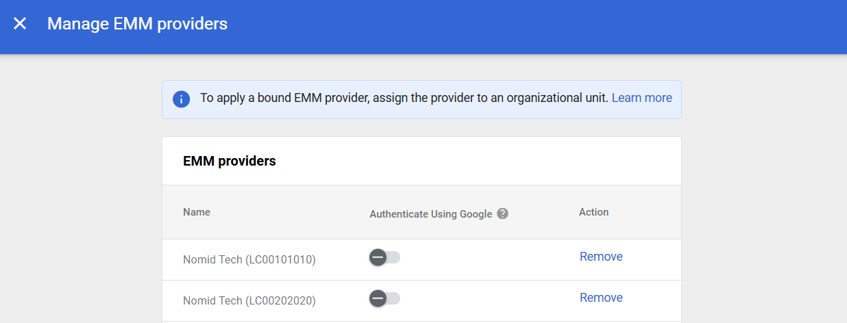847x323 pixels.
Task: Remove the Nomid Tech (LC00101010) provider
Action: point(601,257)
